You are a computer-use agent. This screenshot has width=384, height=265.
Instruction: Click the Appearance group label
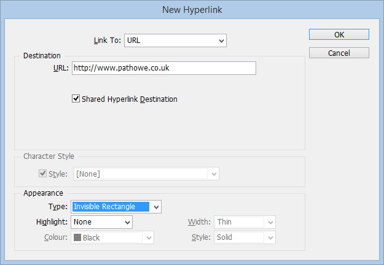(44, 193)
